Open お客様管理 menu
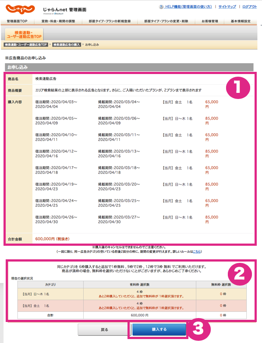The width and height of the screenshot is (262, 343). pyautogui.click(x=210, y=21)
